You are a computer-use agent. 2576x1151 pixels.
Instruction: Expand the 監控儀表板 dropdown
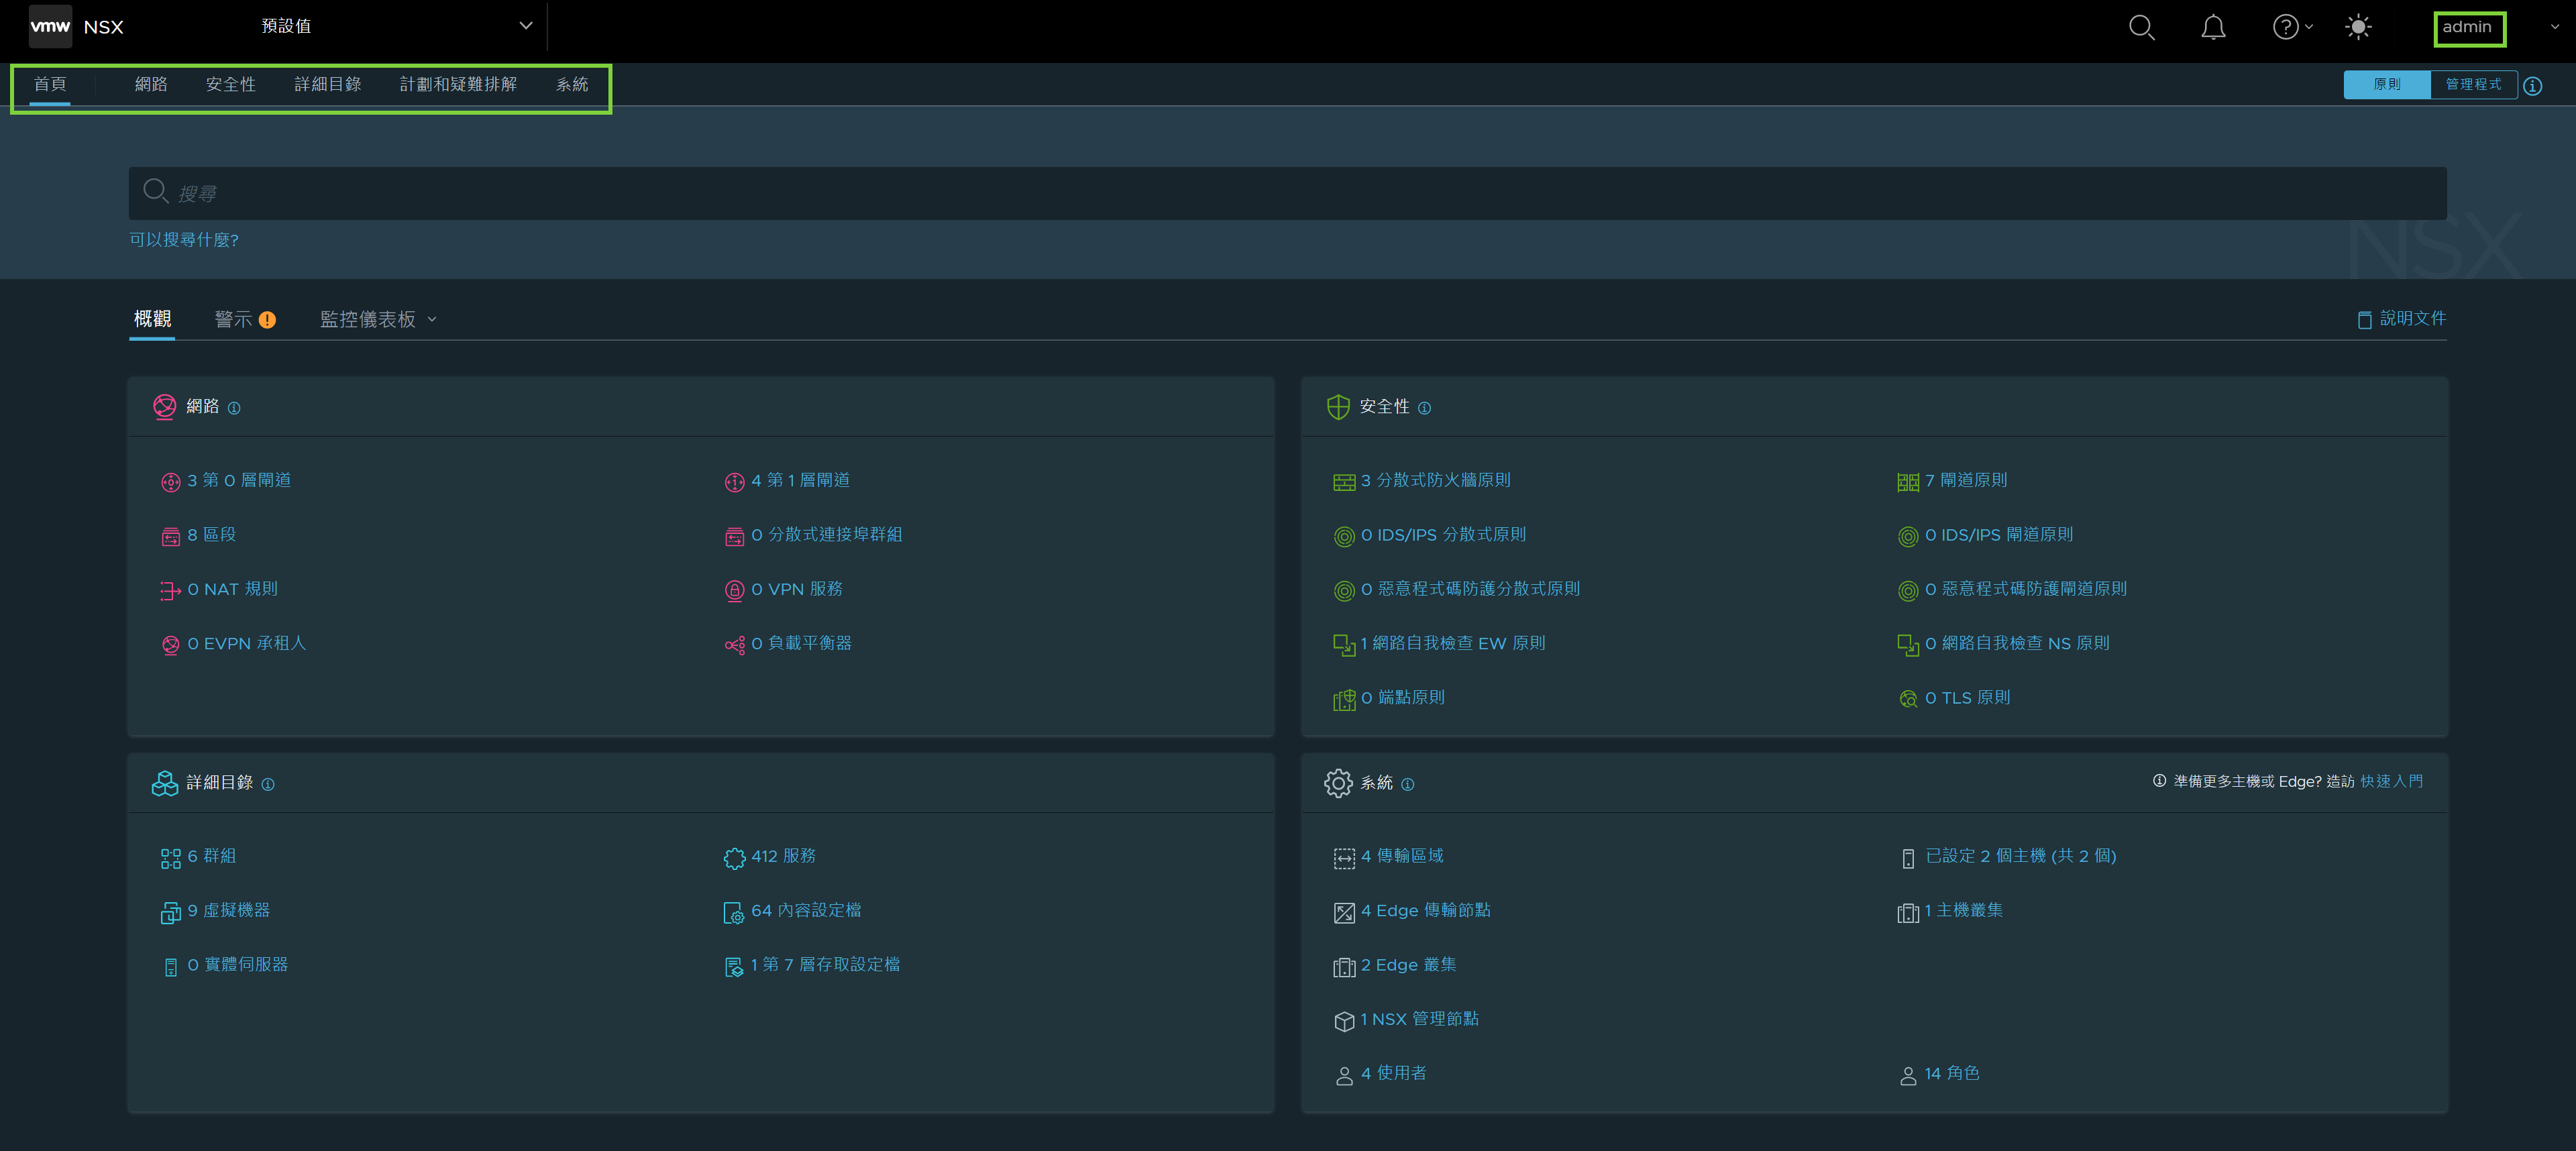[x=378, y=320]
